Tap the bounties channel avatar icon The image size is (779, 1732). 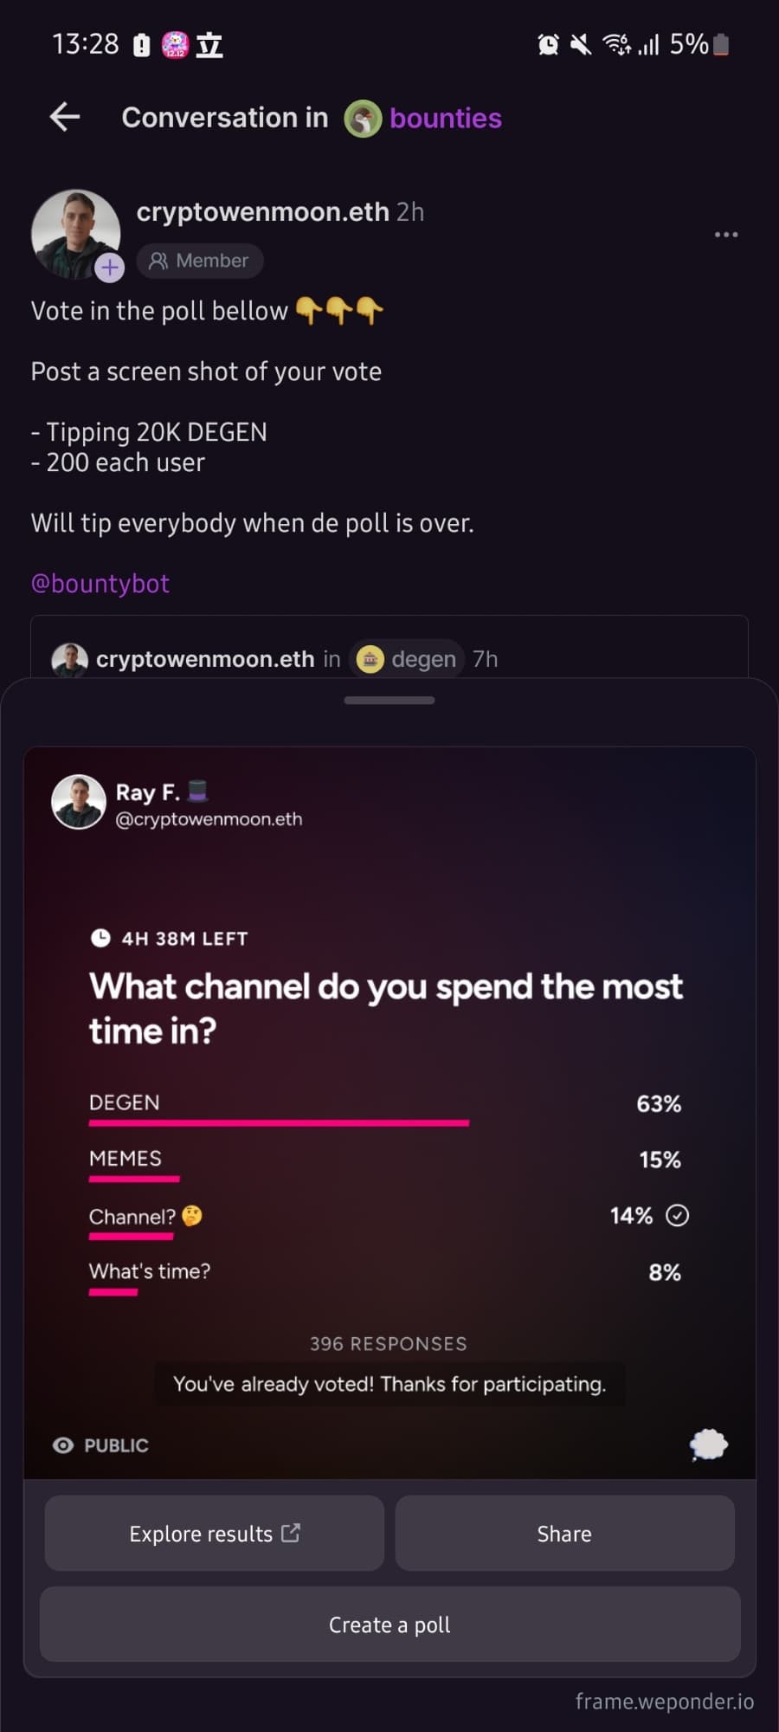[363, 119]
